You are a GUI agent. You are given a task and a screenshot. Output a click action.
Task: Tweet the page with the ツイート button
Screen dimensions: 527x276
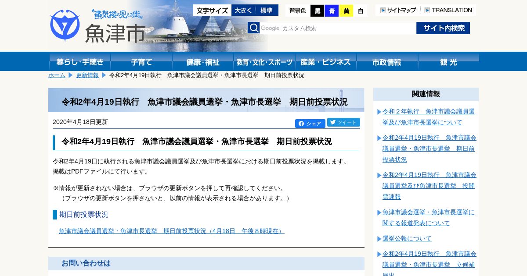coord(343,122)
